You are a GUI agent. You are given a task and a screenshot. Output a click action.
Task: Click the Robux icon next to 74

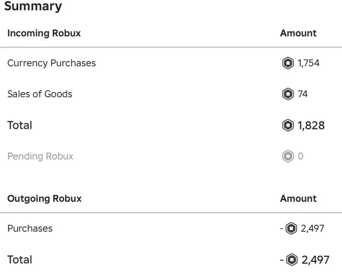[x=288, y=94]
